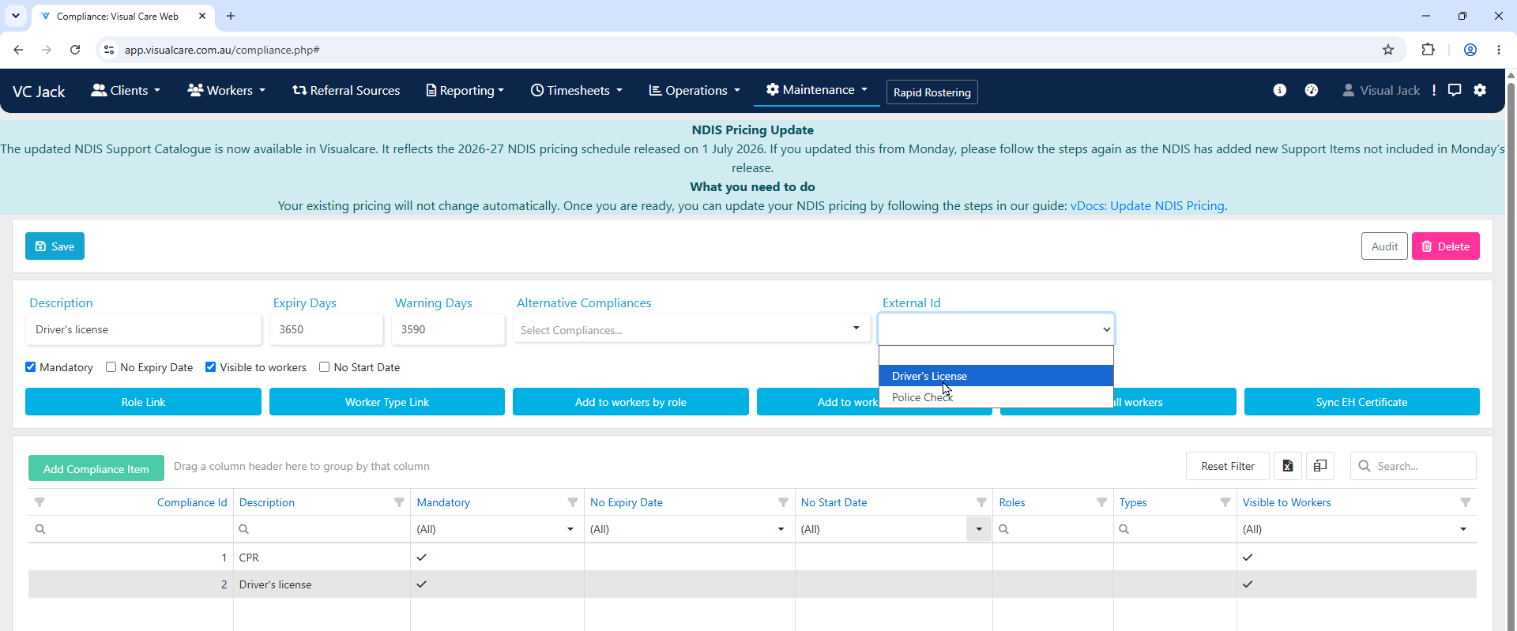Image resolution: width=1517 pixels, height=631 pixels.
Task: Select Driver's License option in External Id
Action: (996, 376)
